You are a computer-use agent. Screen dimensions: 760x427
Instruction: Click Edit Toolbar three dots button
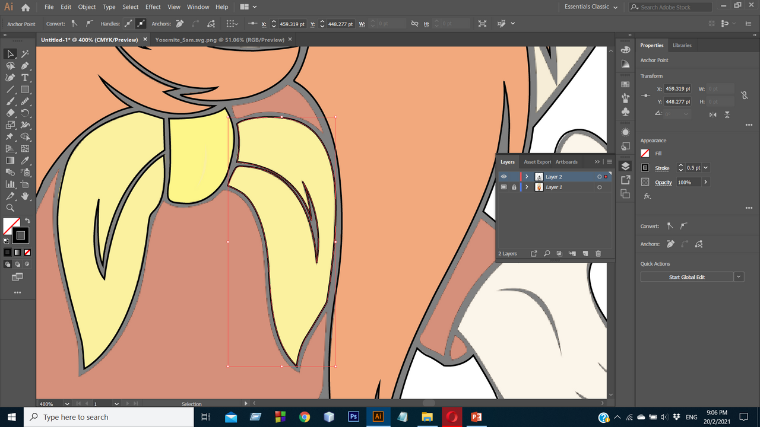(x=17, y=292)
